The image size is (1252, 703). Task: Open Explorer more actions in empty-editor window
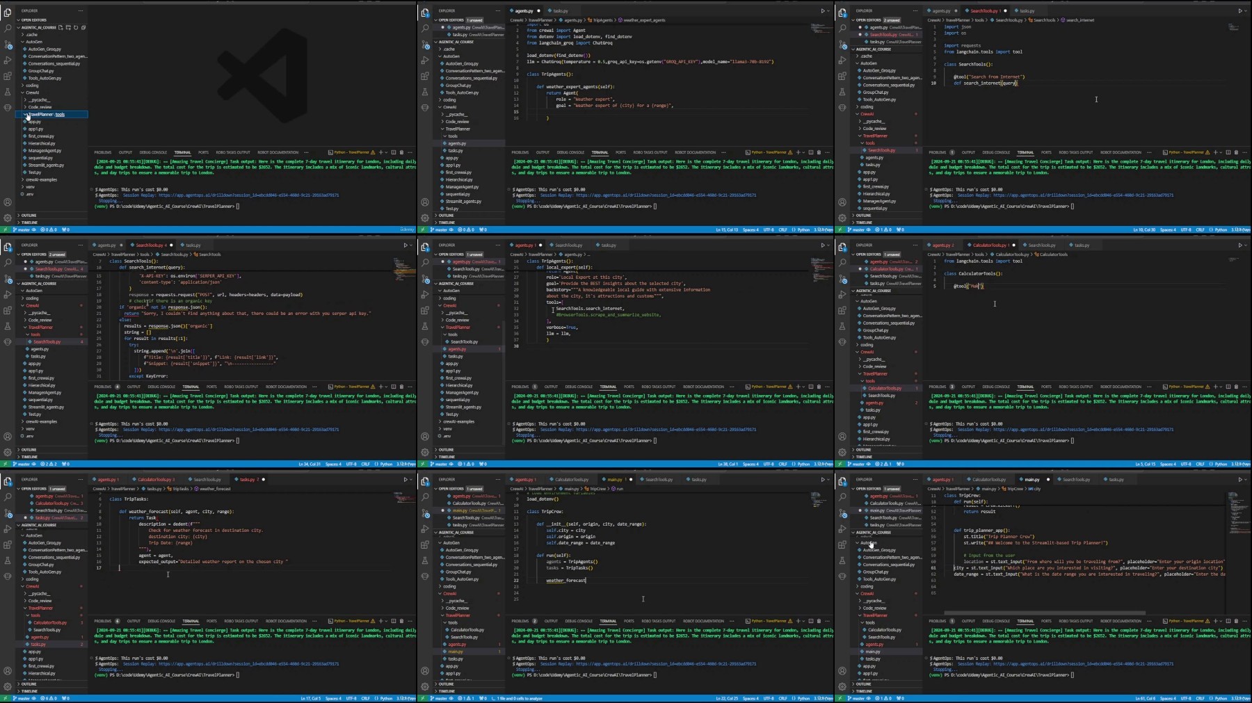81,11
